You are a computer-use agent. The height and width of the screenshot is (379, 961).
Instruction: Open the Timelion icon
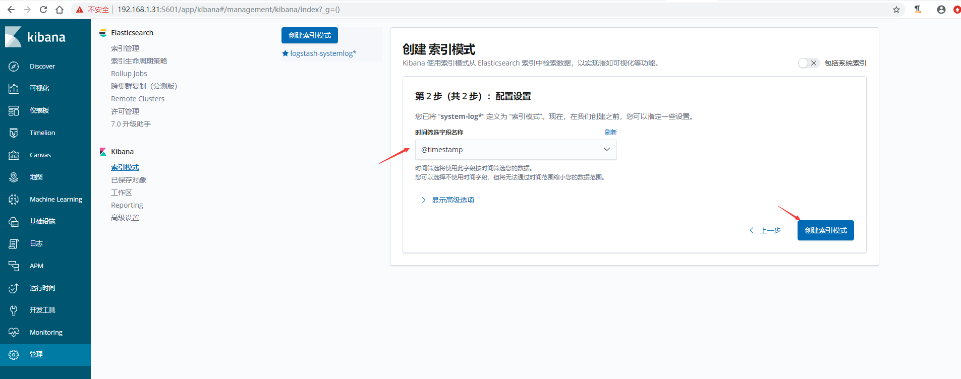point(14,133)
